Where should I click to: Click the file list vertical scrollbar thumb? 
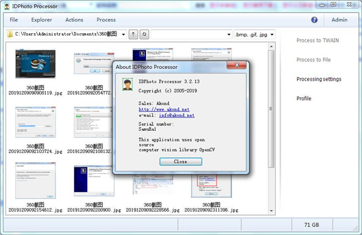pyautogui.click(x=271, y=109)
